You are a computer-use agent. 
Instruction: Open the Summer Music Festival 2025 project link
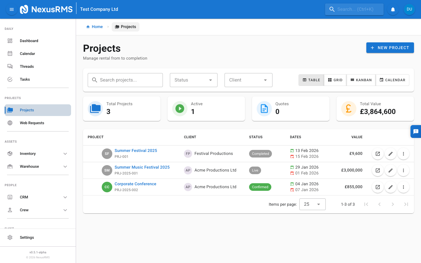coord(142,167)
